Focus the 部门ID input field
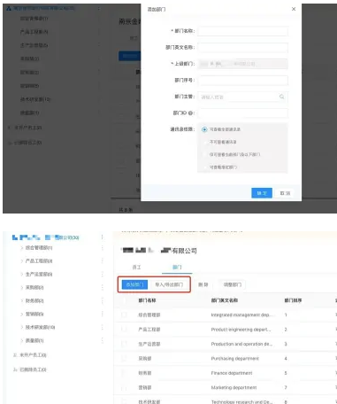The image size is (337, 404). point(242,113)
